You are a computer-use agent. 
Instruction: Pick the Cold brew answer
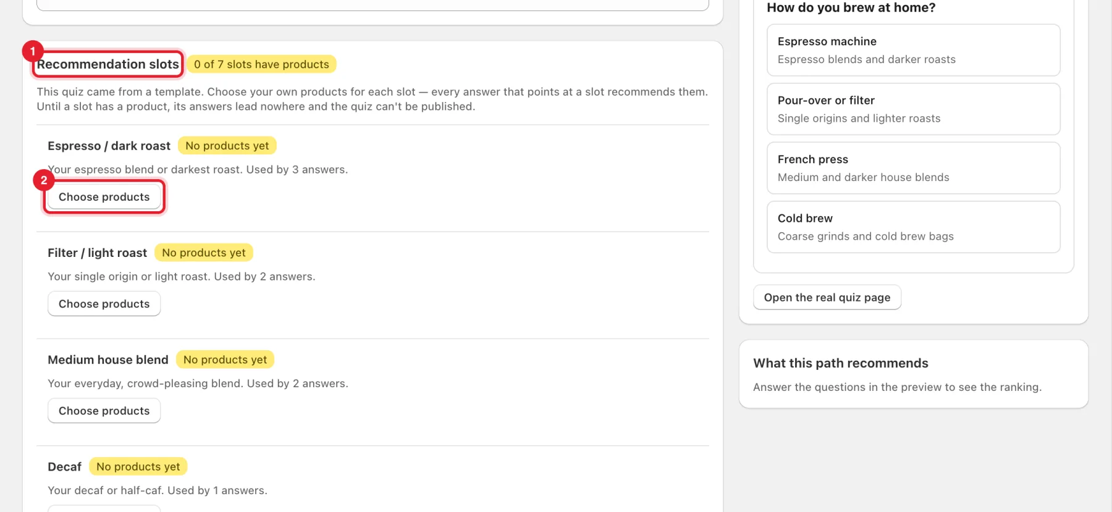[914, 227]
